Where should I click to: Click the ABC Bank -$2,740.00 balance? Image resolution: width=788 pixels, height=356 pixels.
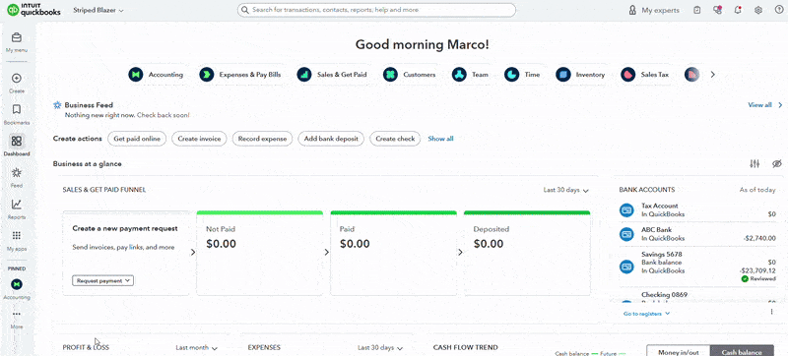point(759,238)
